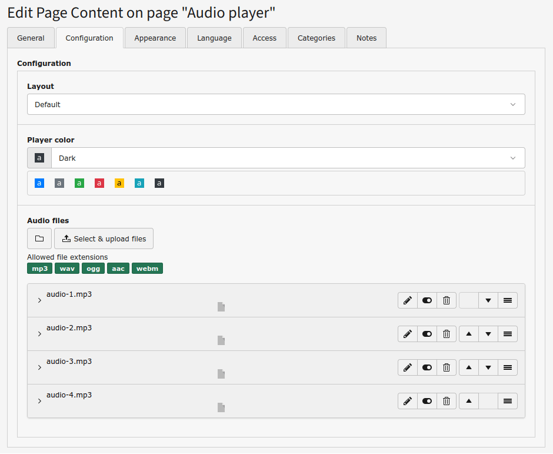
Task: Toggle visibility of audio-1.mp3
Action: 427,300
